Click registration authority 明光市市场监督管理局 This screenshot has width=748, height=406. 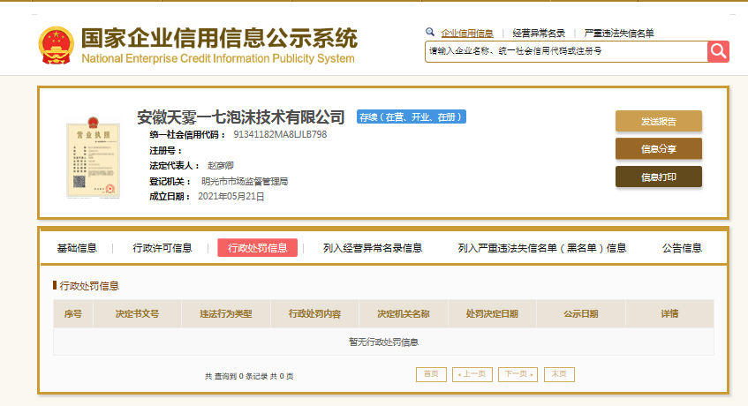(x=245, y=181)
